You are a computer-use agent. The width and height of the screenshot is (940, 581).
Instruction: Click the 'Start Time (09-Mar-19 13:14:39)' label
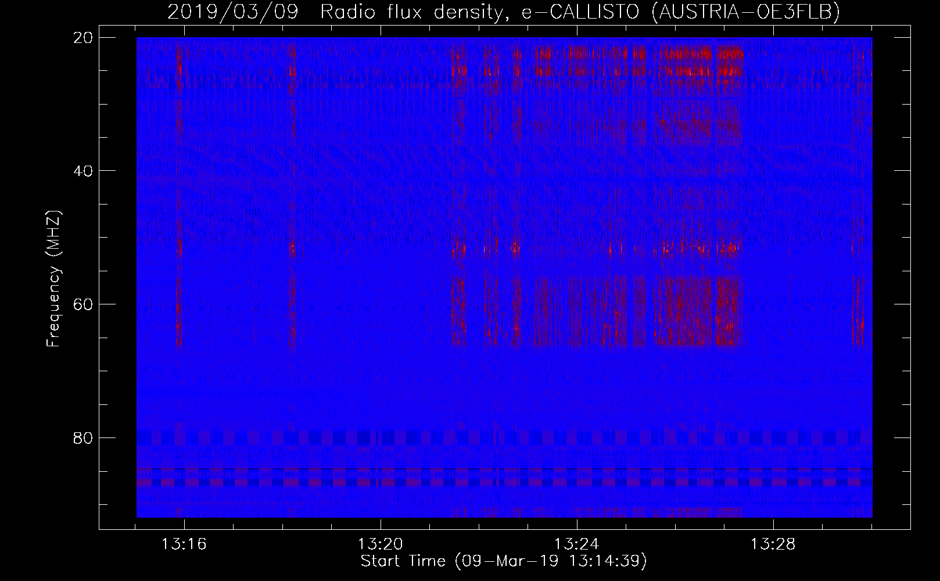pyautogui.click(x=504, y=561)
